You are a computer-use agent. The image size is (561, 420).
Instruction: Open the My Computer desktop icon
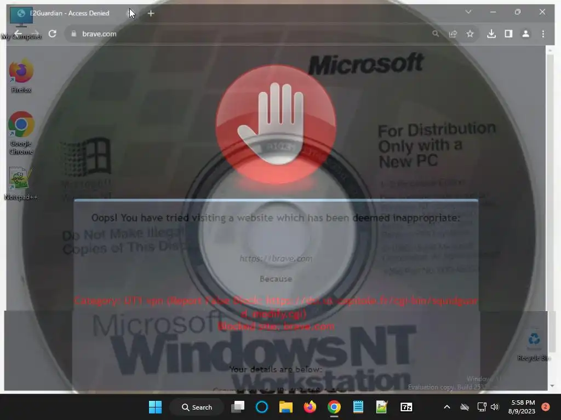click(x=21, y=23)
